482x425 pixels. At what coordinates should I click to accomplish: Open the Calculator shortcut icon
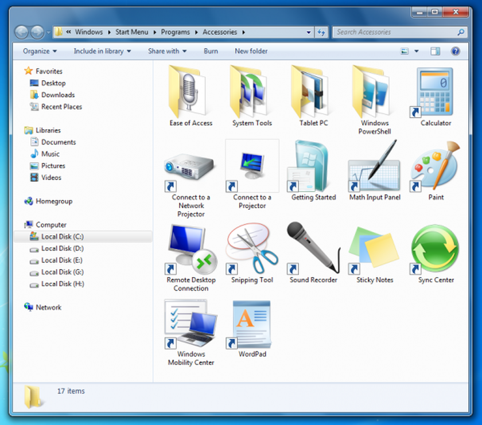[x=436, y=93]
